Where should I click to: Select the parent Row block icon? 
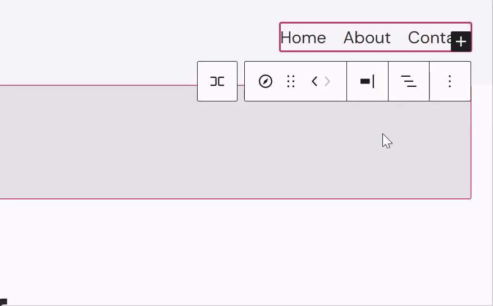(x=217, y=81)
